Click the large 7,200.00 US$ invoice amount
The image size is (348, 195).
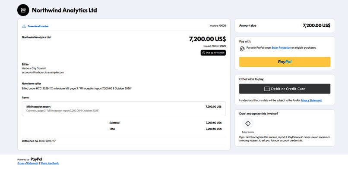[x=207, y=39]
